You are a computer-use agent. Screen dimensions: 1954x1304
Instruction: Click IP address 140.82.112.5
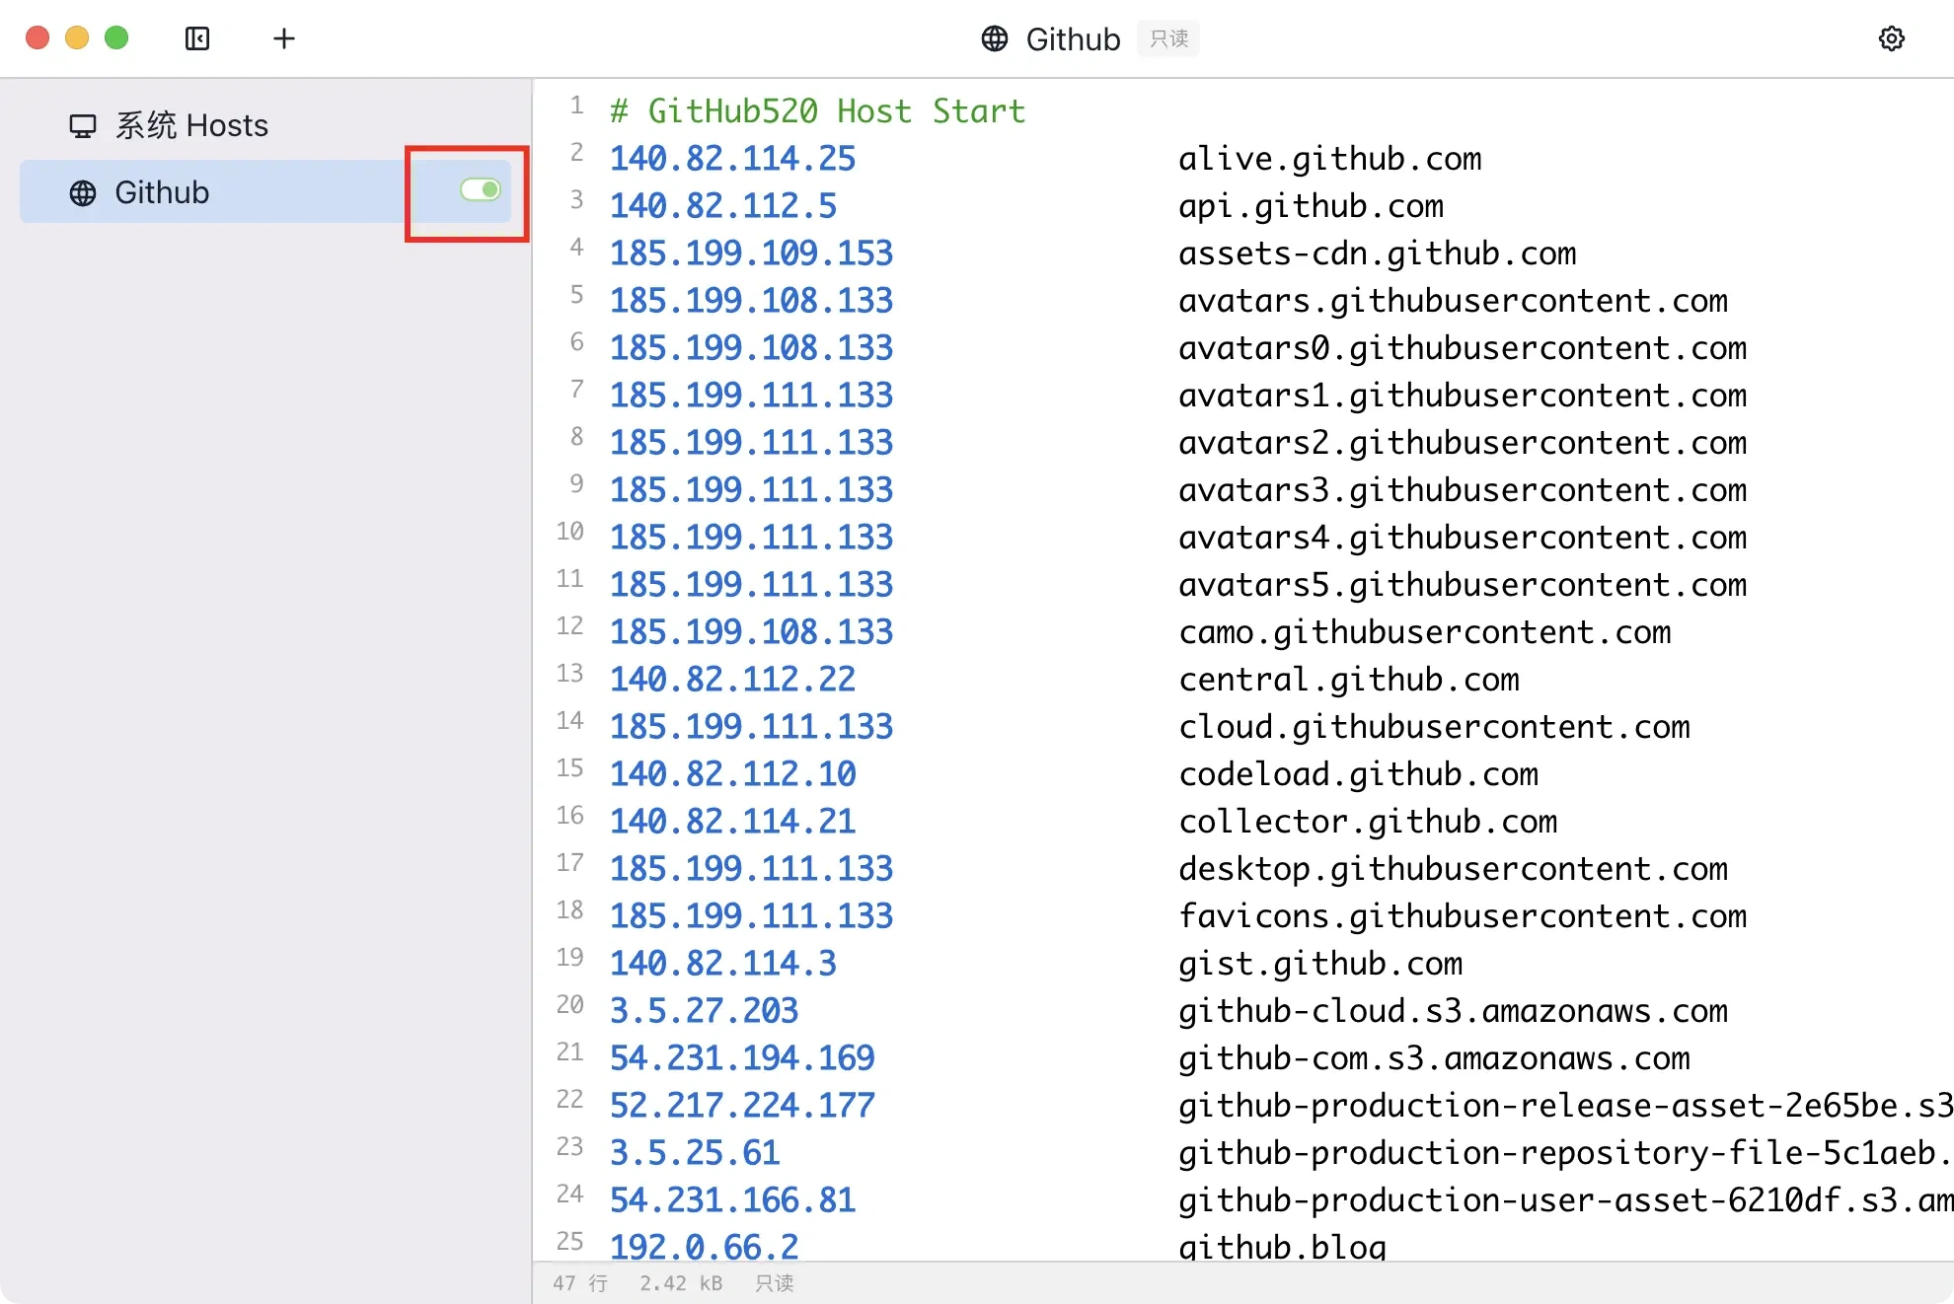tap(723, 205)
